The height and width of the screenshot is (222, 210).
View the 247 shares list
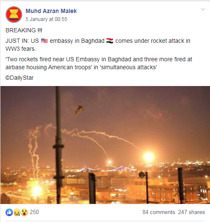pyautogui.click(x=191, y=212)
